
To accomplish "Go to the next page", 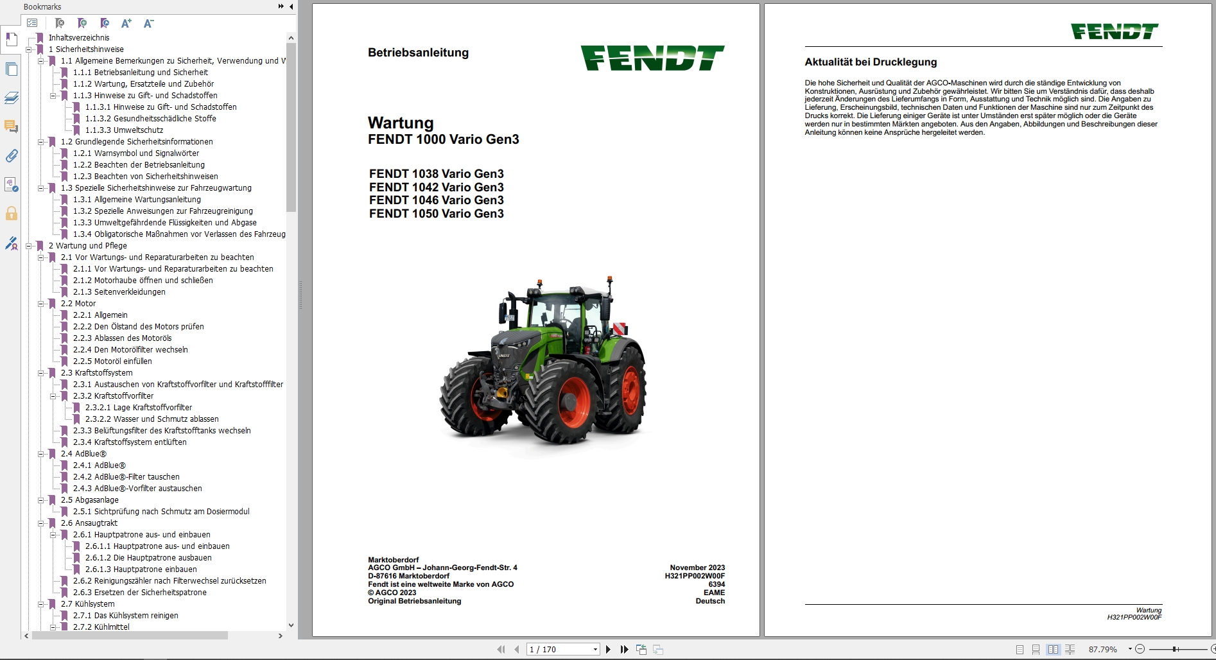I will 608,650.
